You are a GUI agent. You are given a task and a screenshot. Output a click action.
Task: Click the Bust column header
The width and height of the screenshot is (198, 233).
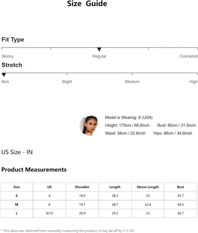pos(180,187)
